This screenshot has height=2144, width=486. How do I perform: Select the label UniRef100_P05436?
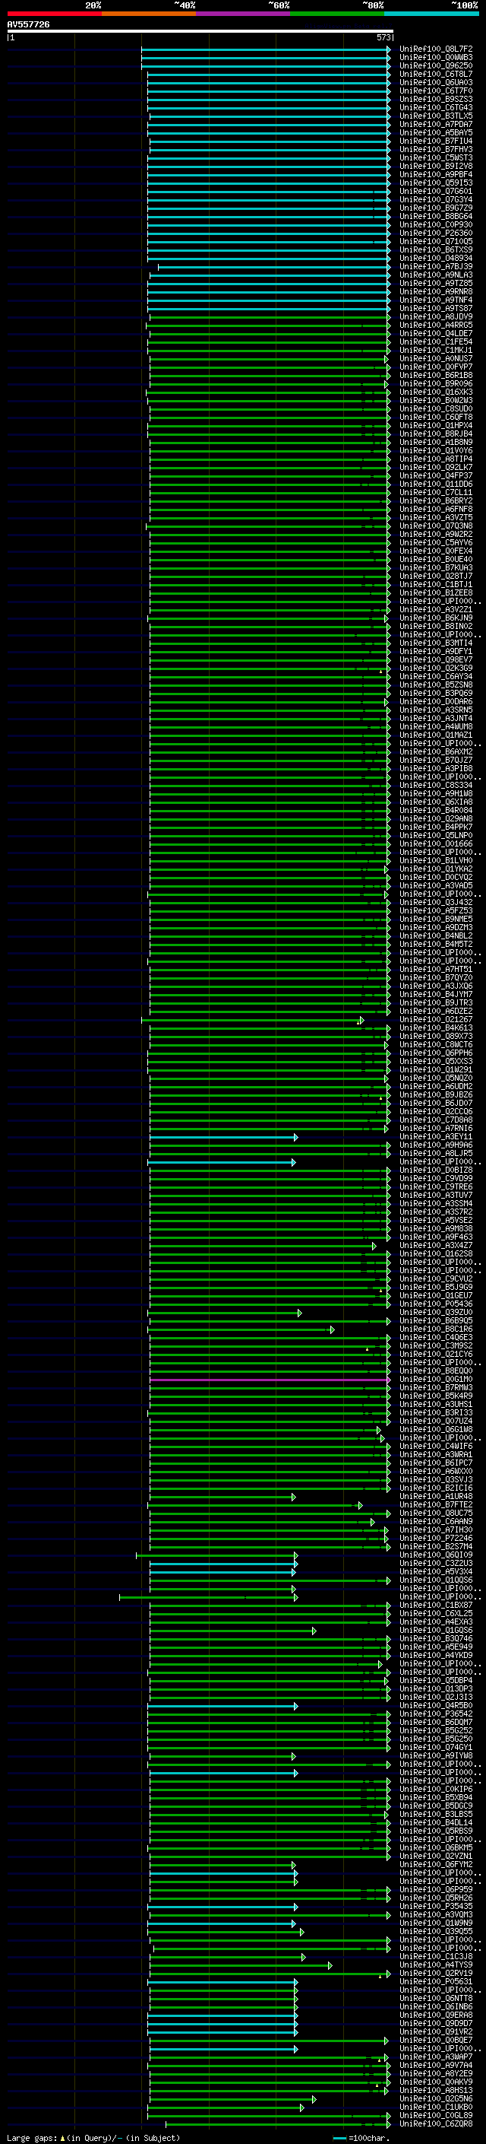coord(436,1304)
